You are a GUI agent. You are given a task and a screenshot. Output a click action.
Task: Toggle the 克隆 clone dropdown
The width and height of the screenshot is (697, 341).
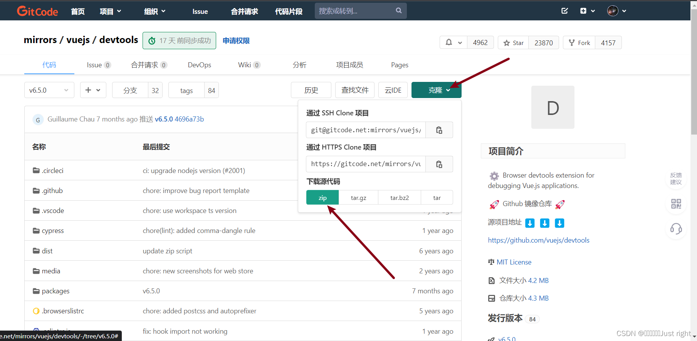(437, 90)
